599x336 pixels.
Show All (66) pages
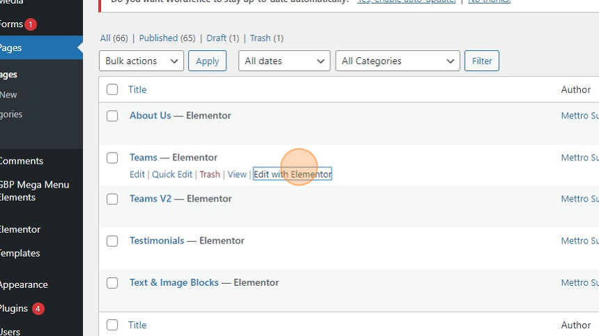(x=114, y=38)
